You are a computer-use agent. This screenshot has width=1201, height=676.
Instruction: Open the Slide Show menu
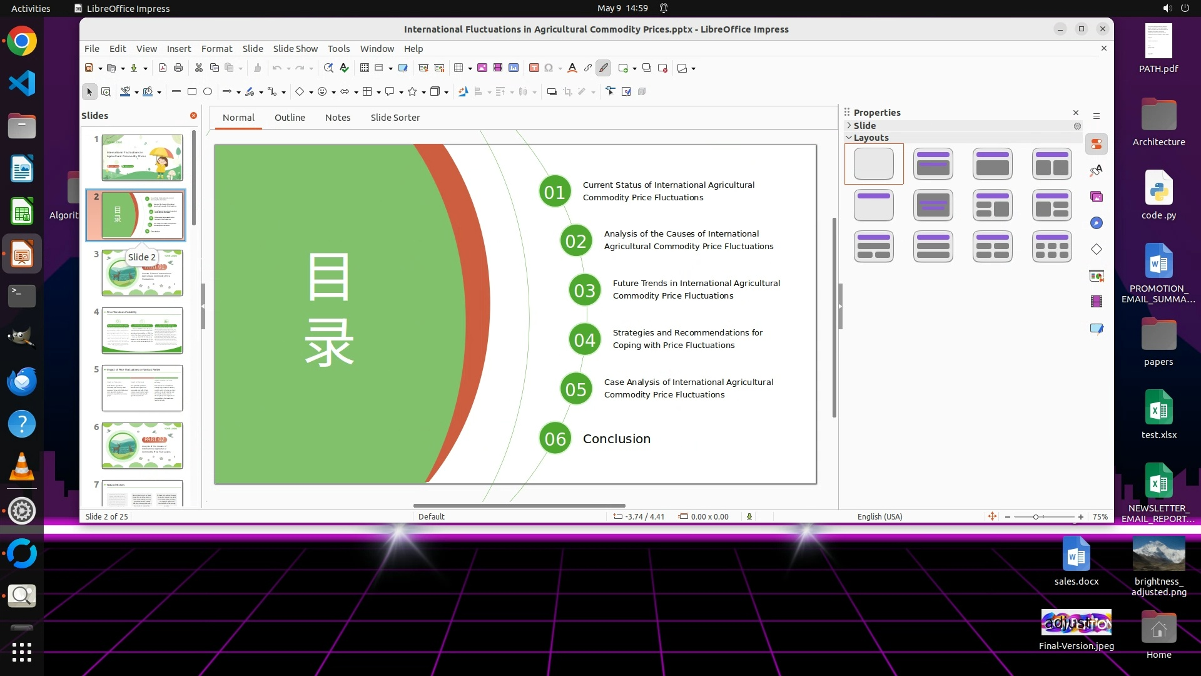point(295,49)
